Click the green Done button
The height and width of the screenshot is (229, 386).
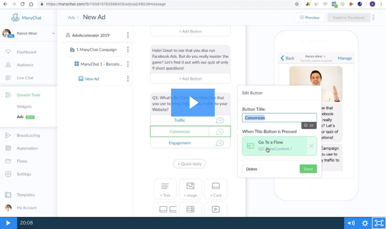click(x=308, y=169)
